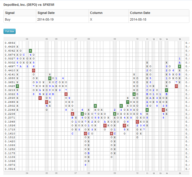Click green 6 marker on 0.3428 row
The image size is (192, 177).
(17, 86)
